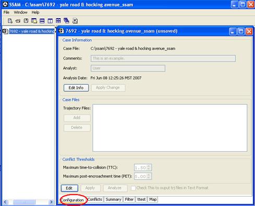The image size is (255, 206).
Task: Click the SSAM application icon in title bar
Action: (5, 4)
